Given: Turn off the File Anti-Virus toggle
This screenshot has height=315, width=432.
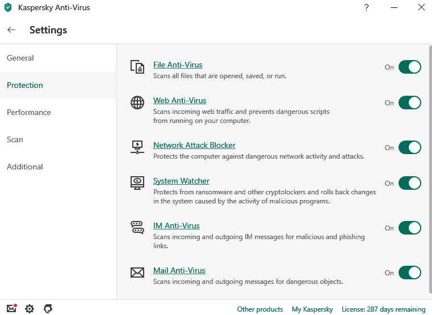Looking at the screenshot, I should pyautogui.click(x=410, y=67).
